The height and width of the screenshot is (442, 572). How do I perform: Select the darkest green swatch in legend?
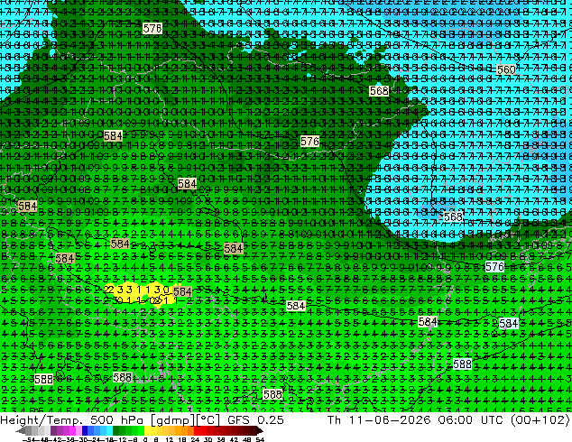[116, 431]
